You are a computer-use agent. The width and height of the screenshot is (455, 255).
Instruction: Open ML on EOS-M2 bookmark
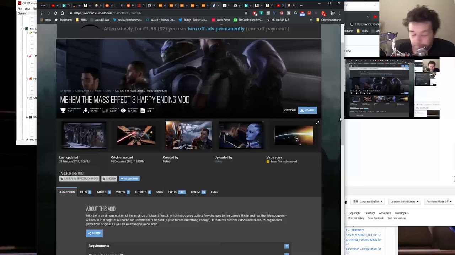pos(278,20)
